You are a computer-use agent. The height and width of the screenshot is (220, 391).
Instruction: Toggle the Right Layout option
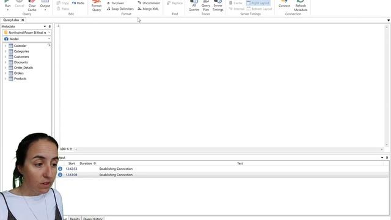pyautogui.click(x=258, y=3)
